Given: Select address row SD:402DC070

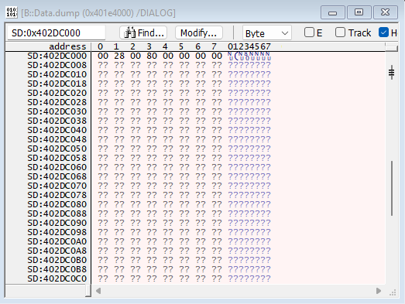Looking at the screenshot, I should click(57, 186).
